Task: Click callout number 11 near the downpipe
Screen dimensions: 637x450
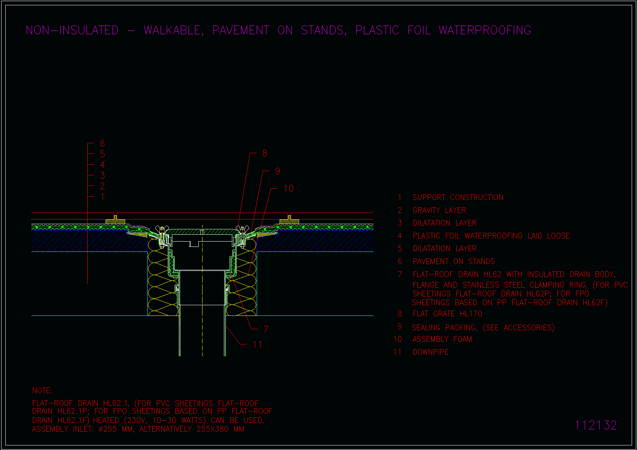Action: 257,345
